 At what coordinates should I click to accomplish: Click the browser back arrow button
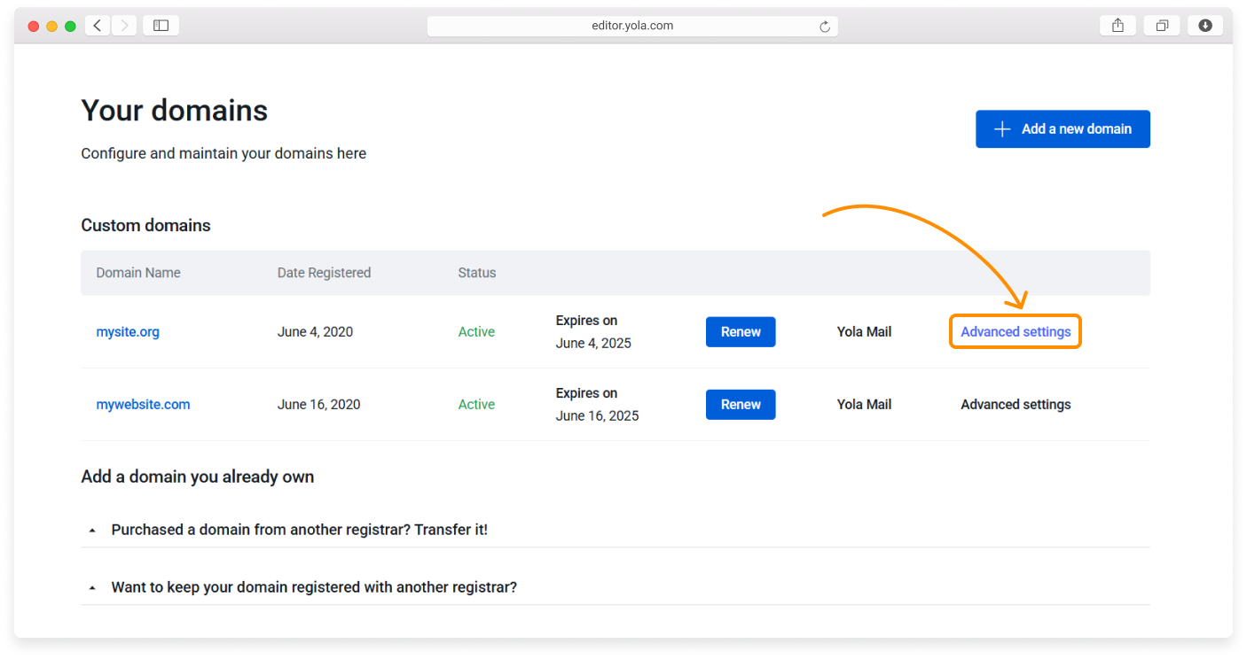[x=98, y=26]
